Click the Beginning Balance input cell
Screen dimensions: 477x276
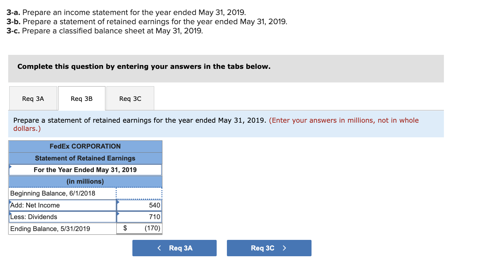tap(139, 193)
